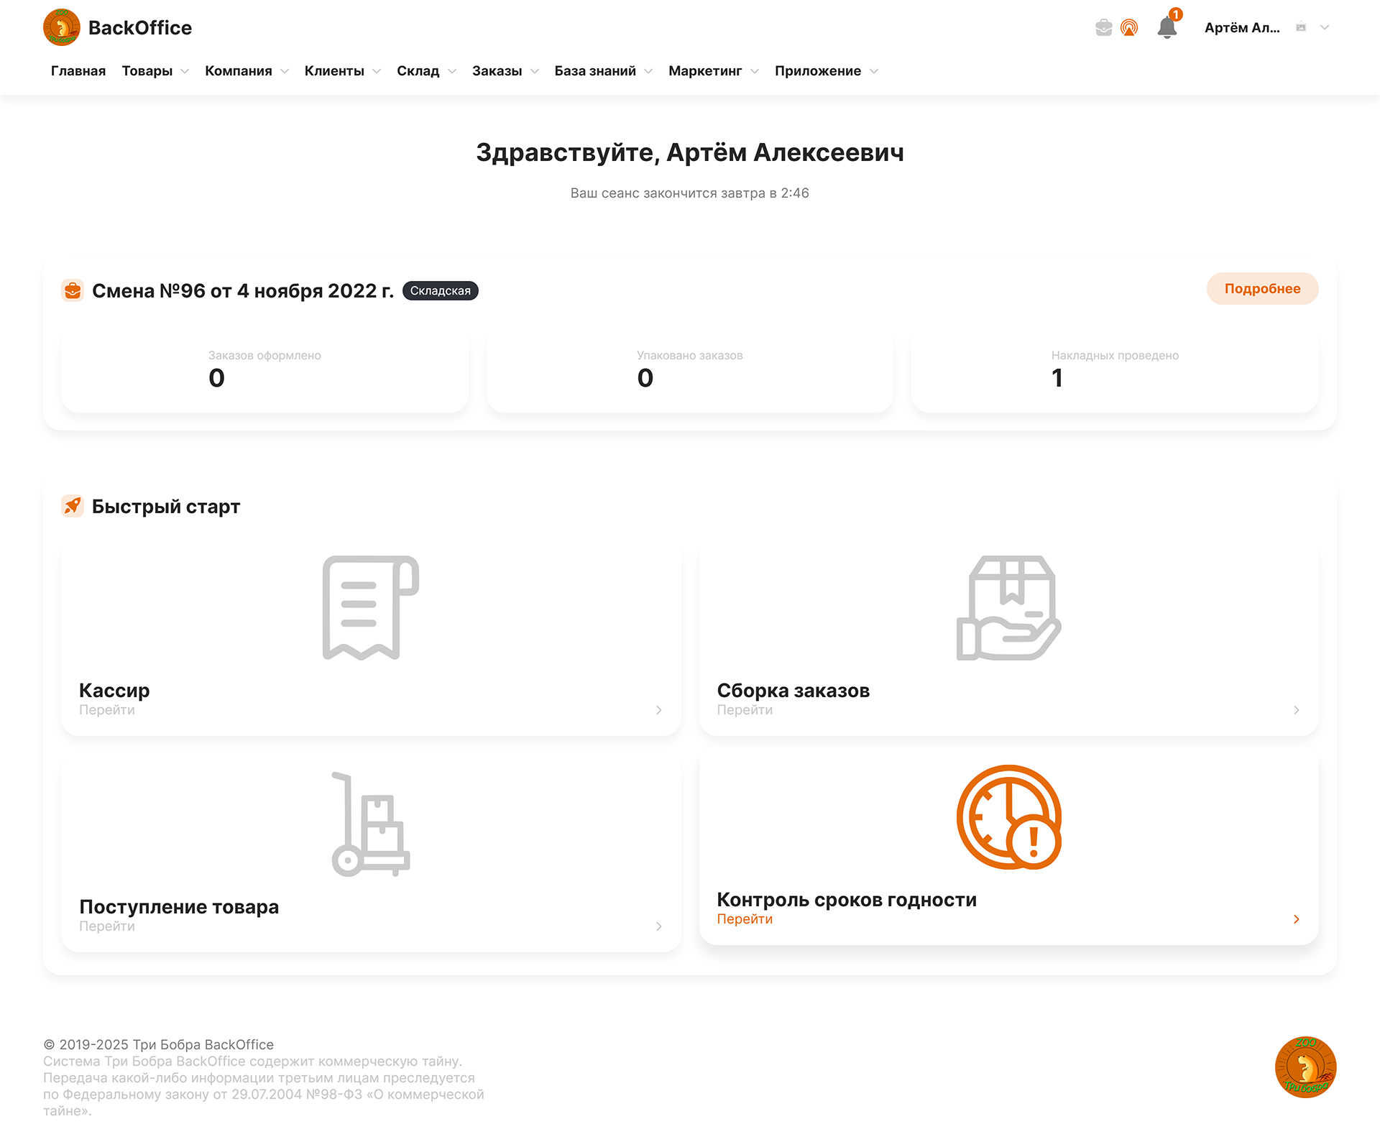The height and width of the screenshot is (1137, 1380).
Task: Click the Подробнее button
Action: click(x=1262, y=289)
